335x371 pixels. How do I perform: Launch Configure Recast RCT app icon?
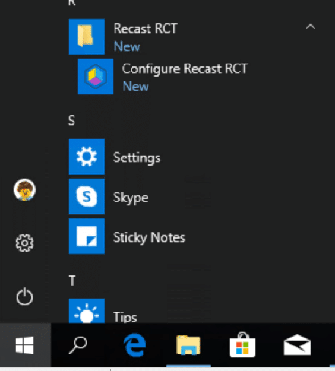[x=96, y=77]
